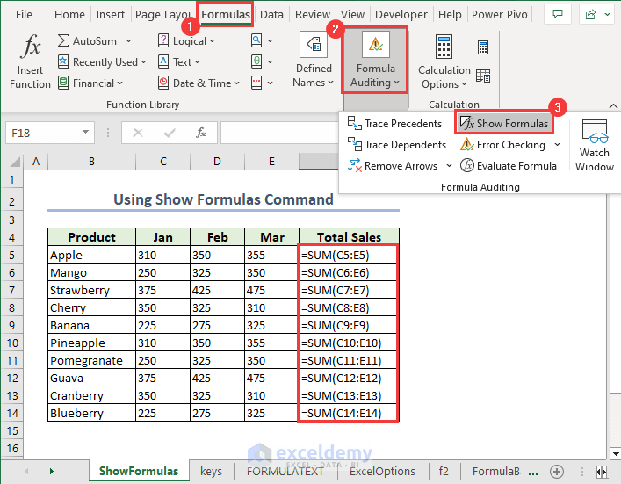Select the Total Sales header cell
The width and height of the screenshot is (621, 484).
(x=349, y=237)
